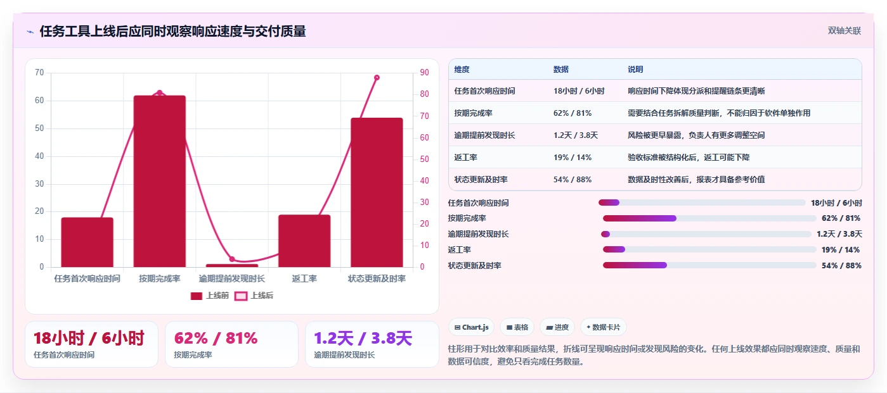Image resolution: width=887 pixels, height=393 pixels.
Task: Click the 数据 table column header
Action: (x=561, y=70)
